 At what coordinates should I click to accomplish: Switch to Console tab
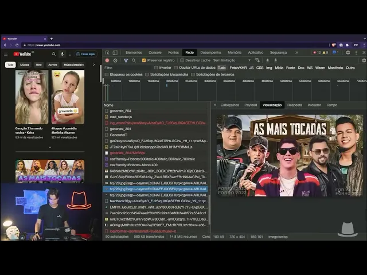coord(155,53)
